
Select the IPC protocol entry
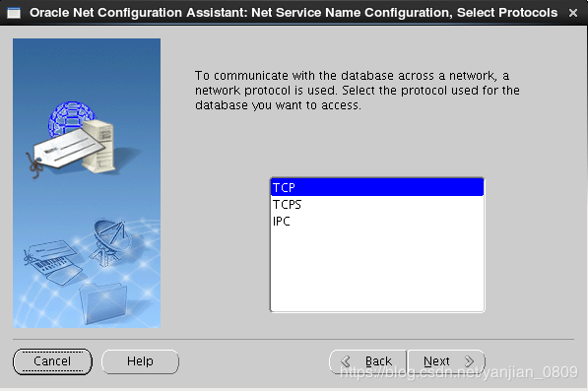(x=377, y=222)
